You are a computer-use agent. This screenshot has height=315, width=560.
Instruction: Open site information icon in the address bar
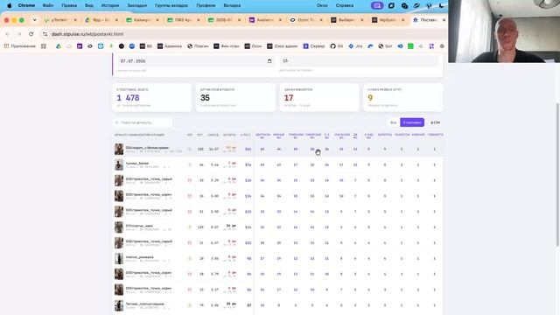[x=45, y=34]
